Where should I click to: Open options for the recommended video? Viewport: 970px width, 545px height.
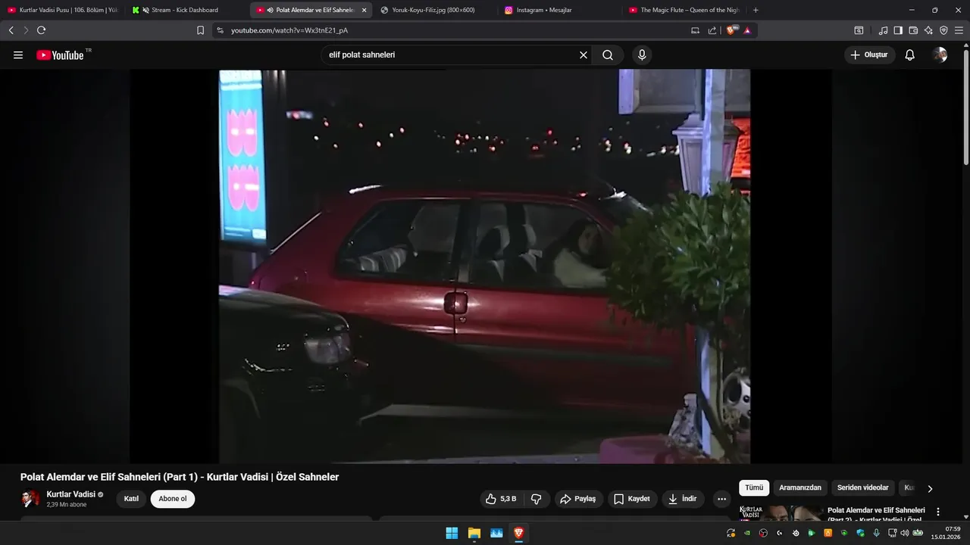click(938, 512)
